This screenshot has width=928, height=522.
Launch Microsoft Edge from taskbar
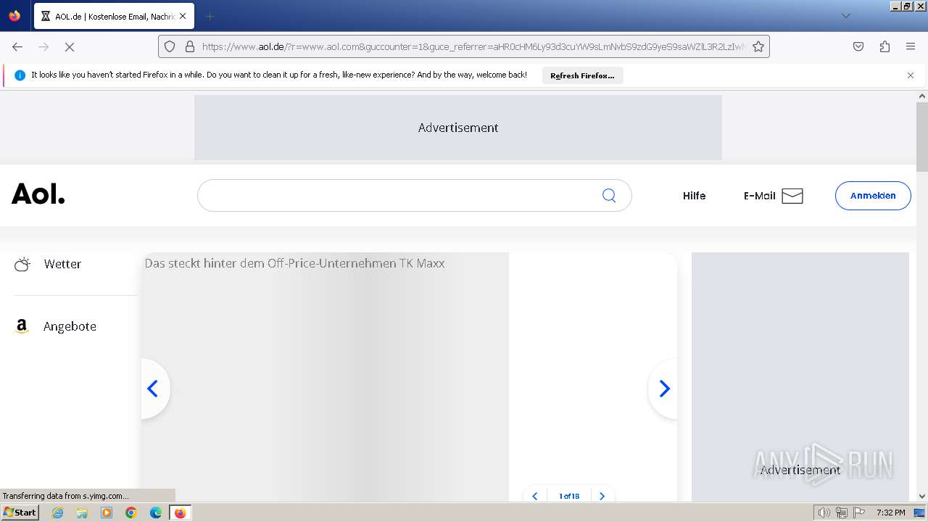[x=156, y=513]
